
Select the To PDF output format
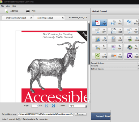[x=99, y=23]
